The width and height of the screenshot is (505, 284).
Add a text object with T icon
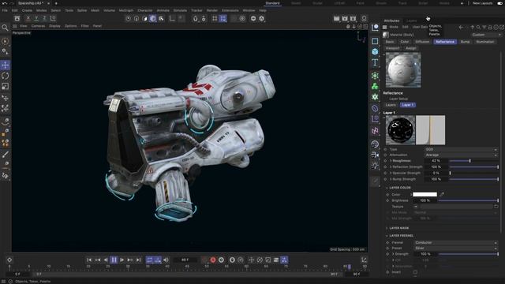coord(375,62)
